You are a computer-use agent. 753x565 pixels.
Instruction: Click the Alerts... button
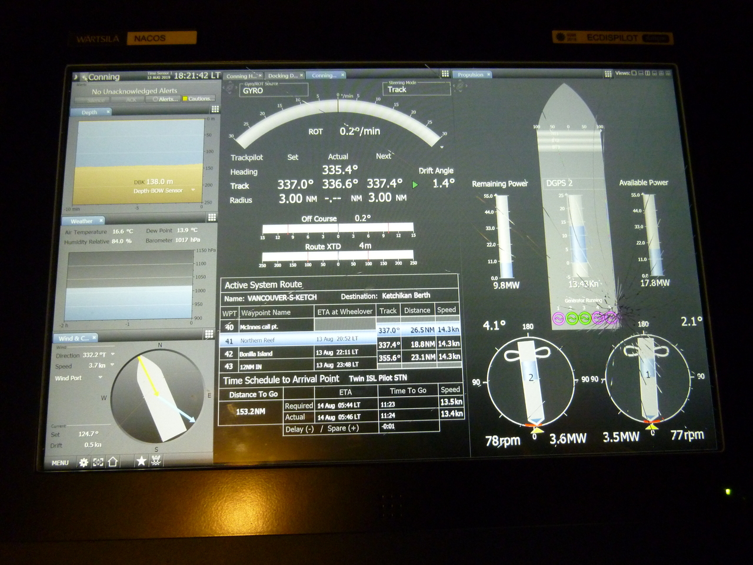pos(166,99)
